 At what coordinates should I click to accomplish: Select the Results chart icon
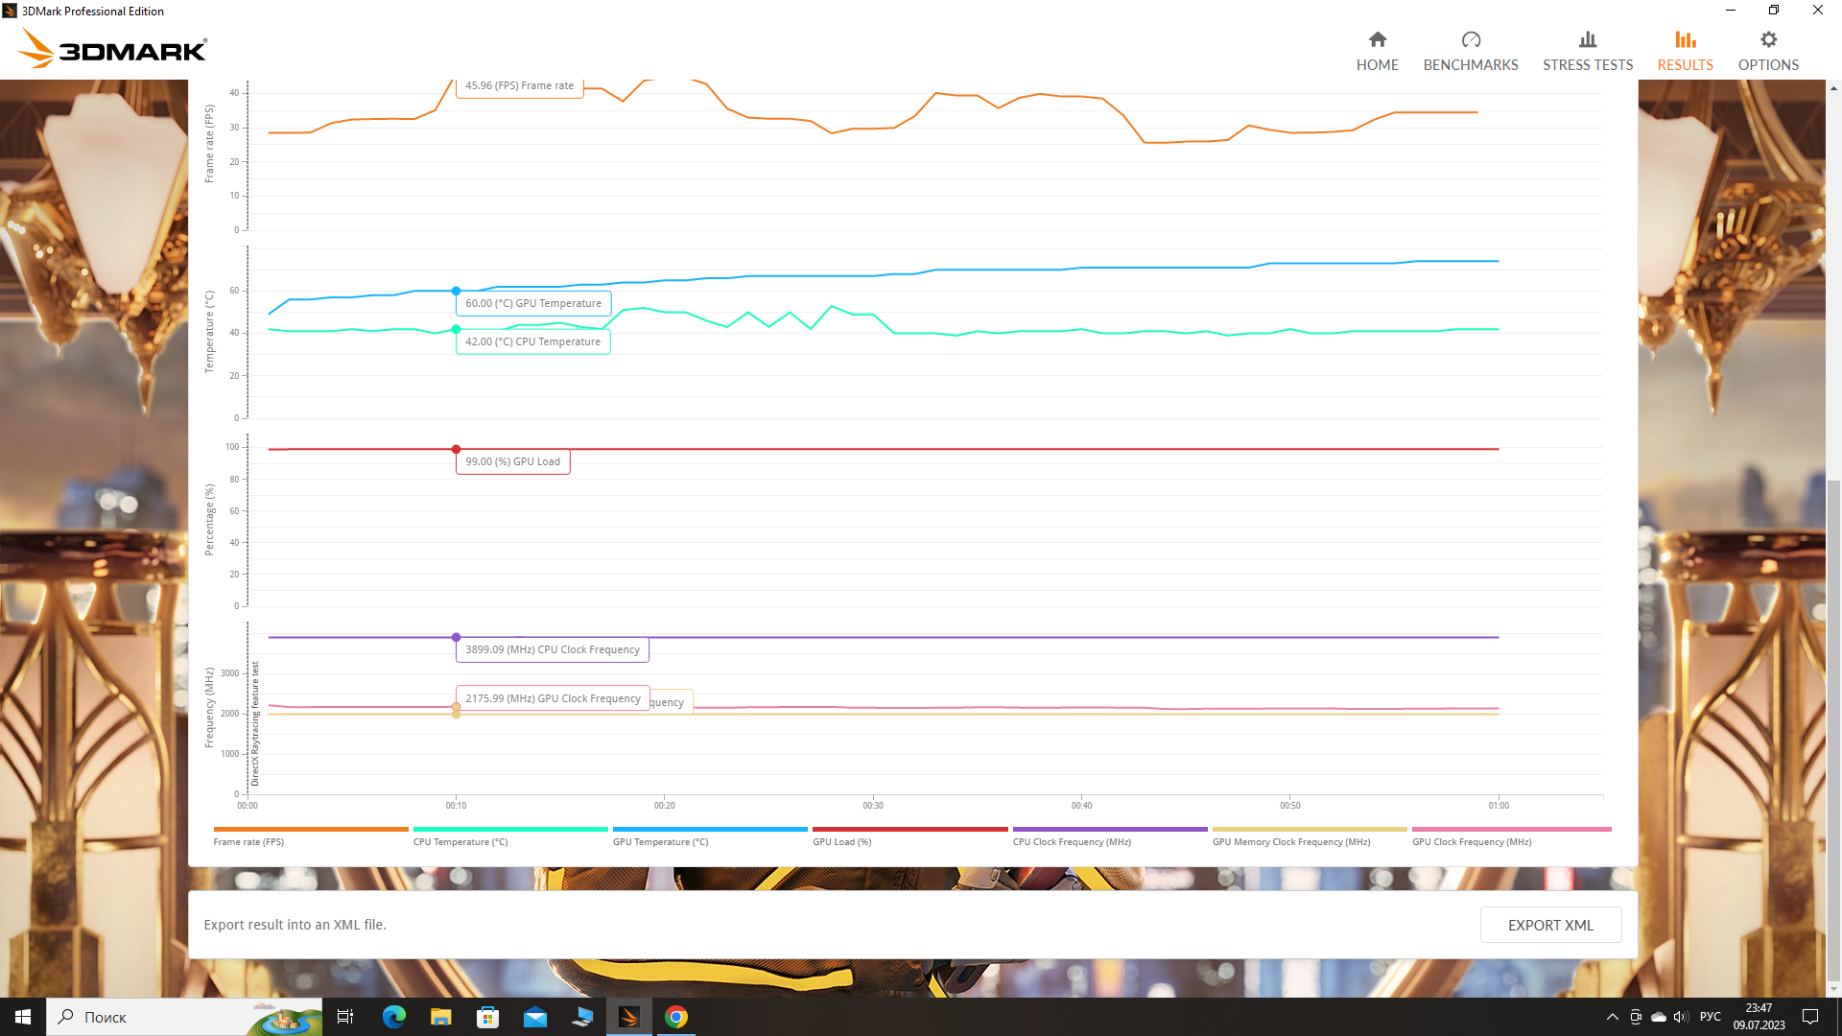1685,39
